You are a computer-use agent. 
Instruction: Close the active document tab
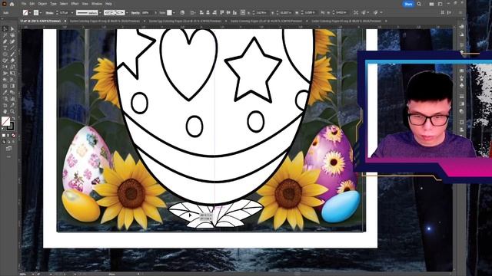pyautogui.click(x=65, y=21)
